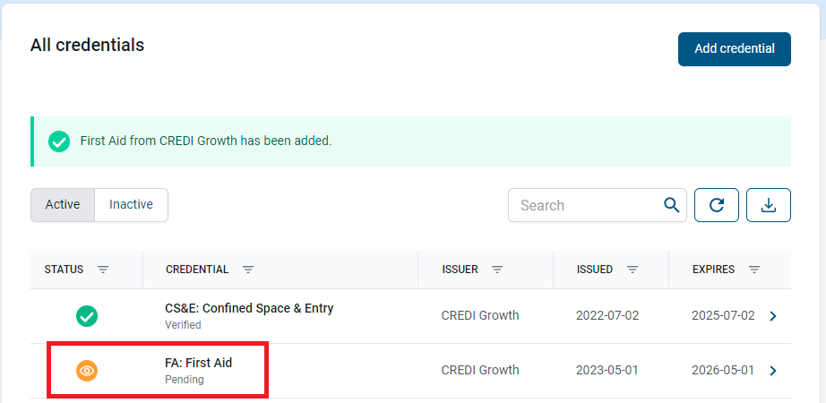The width and height of the screenshot is (826, 403).
Task: Filter by the Credential column icon
Action: (x=248, y=270)
